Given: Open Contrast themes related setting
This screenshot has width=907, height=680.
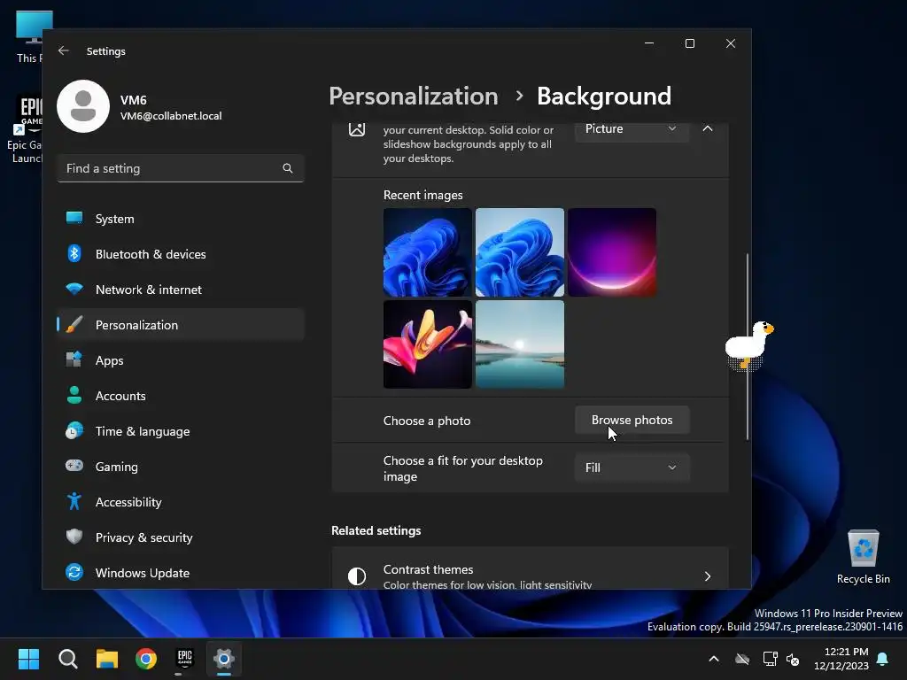Looking at the screenshot, I should coord(530,568).
